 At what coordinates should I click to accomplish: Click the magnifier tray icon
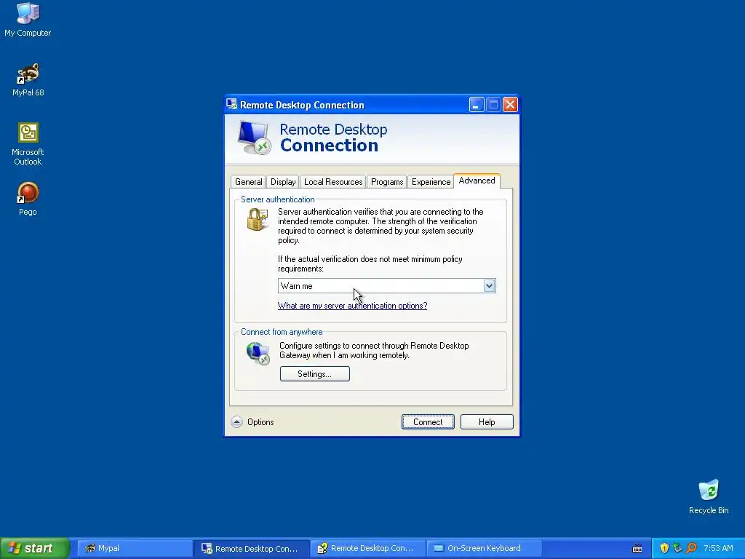(691, 548)
